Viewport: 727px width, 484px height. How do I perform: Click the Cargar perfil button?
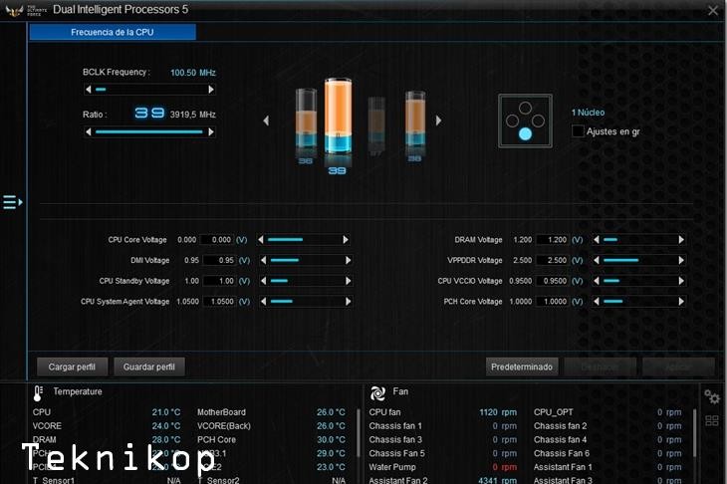[72, 366]
